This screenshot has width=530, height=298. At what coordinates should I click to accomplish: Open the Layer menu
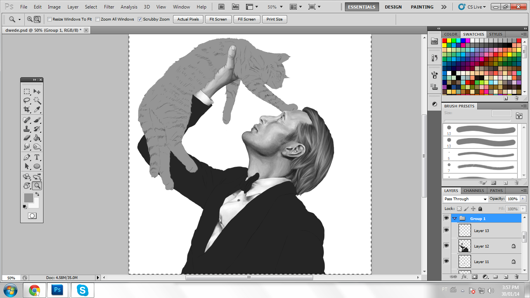coord(73,7)
